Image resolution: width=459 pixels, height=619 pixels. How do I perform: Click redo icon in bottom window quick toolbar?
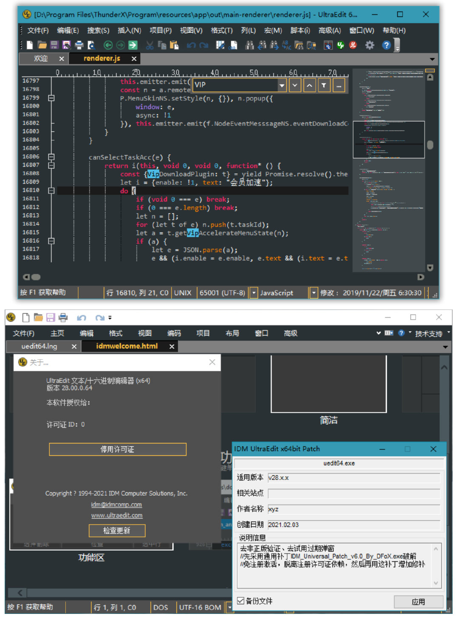click(x=100, y=318)
